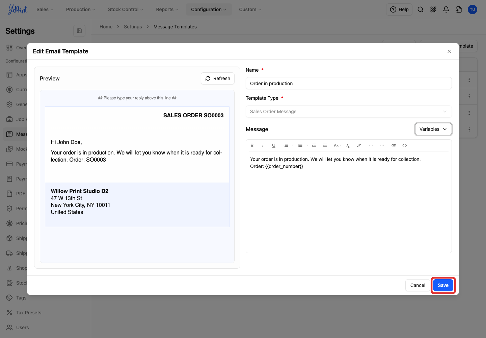Screen dimensions: 486x338
Task: Toggle bold formatting in message editor
Action: (x=252, y=145)
